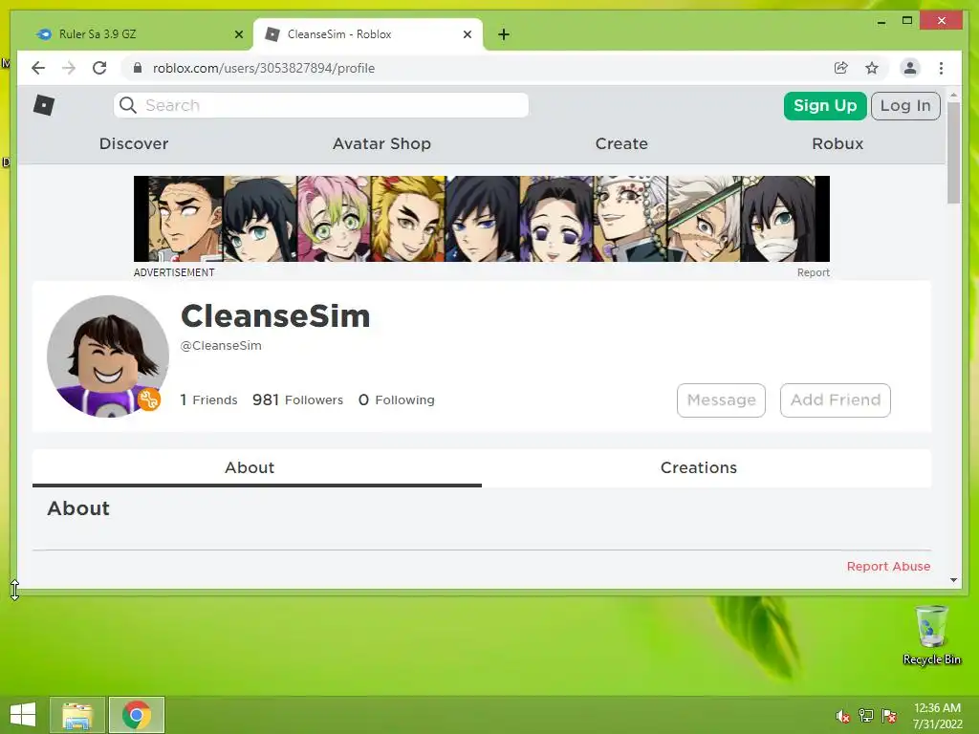Click into the Roblox Search field
This screenshot has width=979, height=734.
[321, 105]
